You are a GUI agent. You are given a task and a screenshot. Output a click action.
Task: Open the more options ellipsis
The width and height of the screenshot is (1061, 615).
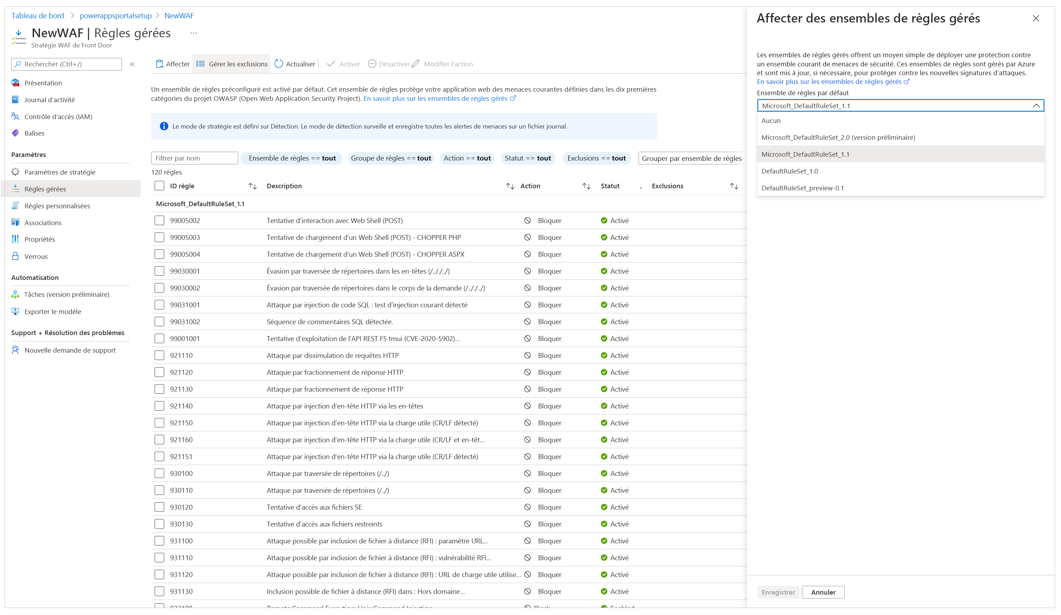(x=194, y=33)
